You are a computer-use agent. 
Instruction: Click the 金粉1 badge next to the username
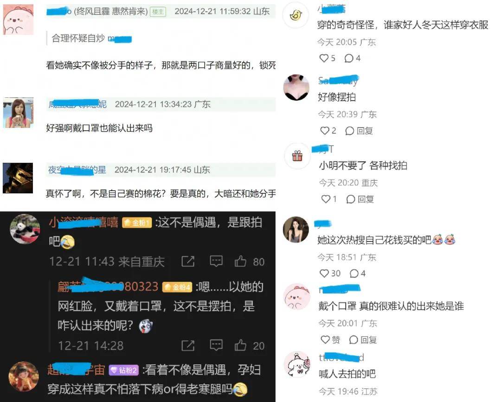(x=137, y=223)
